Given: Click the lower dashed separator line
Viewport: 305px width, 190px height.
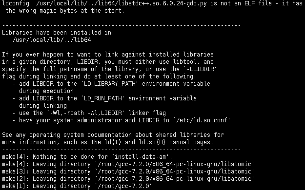Looking at the screenshot, I should point(122,150).
